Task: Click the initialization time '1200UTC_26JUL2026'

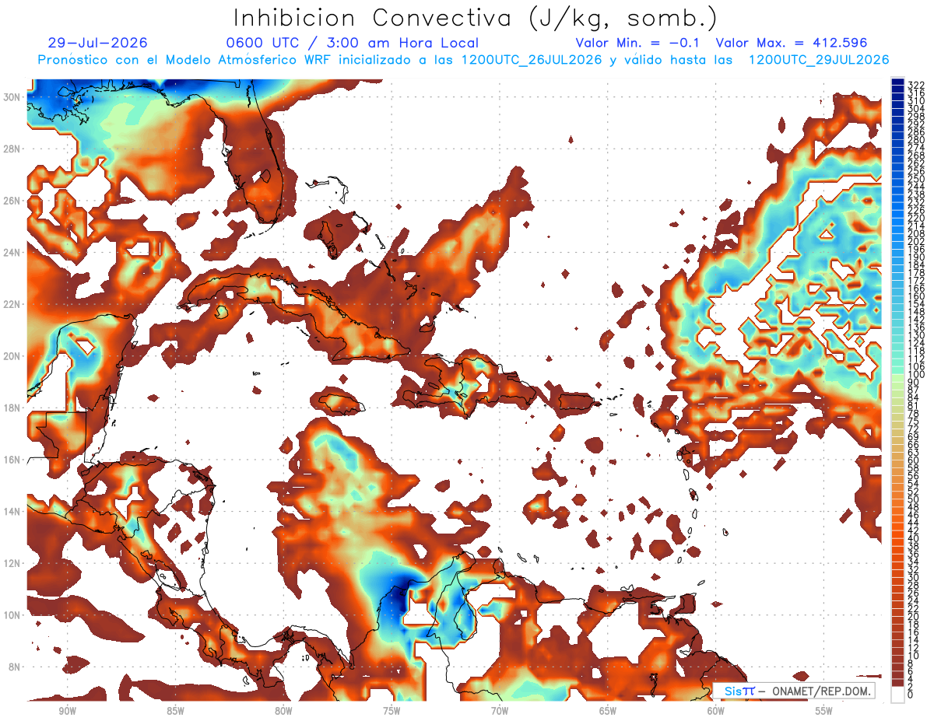Action: 532,60
